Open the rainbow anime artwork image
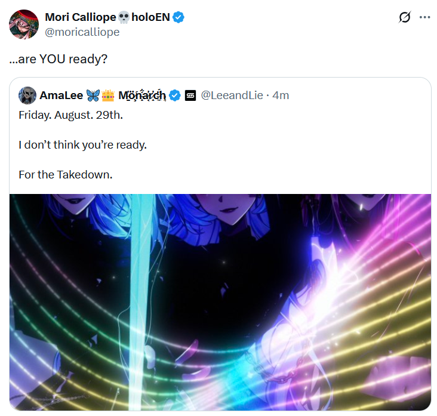The width and height of the screenshot is (437, 416). point(220,303)
